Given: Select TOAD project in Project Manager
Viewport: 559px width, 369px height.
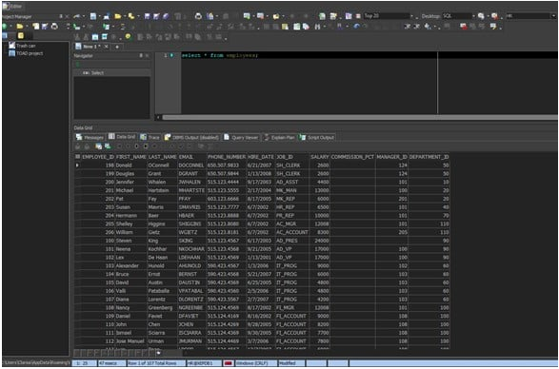Looking at the screenshot, I should (26, 53).
